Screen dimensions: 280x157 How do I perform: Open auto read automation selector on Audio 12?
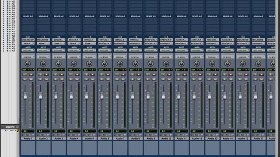point(197,50)
